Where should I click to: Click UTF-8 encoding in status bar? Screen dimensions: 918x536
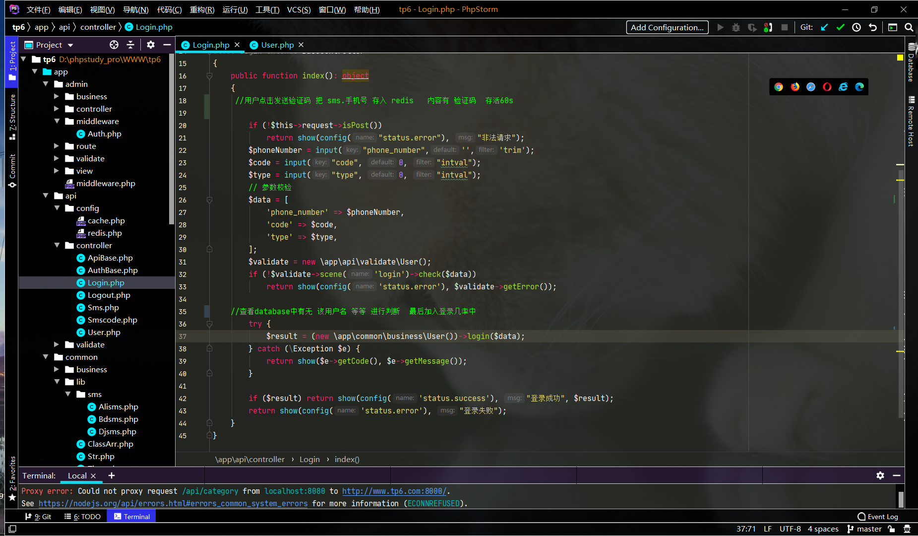coord(790,529)
